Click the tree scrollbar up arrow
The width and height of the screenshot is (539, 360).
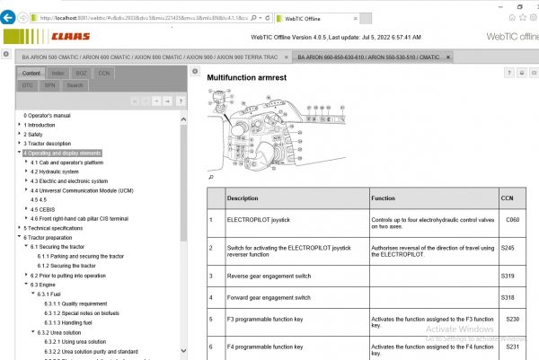(183, 119)
